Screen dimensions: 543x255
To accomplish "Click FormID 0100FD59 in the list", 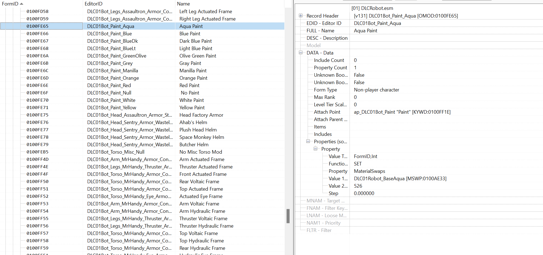I will (x=38, y=19).
